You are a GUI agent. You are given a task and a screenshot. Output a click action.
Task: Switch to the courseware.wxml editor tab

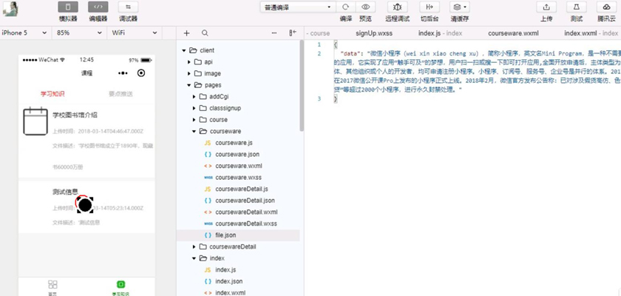513,33
